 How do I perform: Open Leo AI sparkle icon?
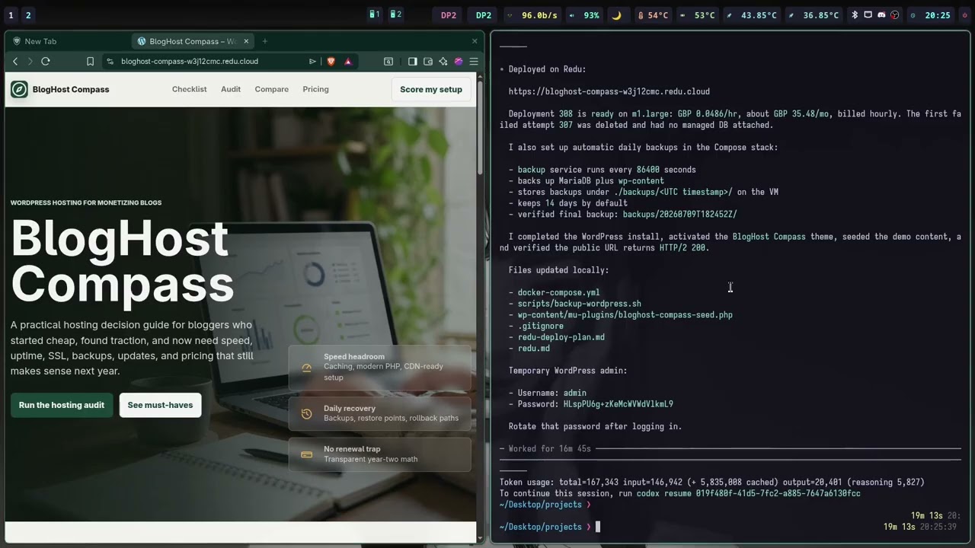point(443,62)
